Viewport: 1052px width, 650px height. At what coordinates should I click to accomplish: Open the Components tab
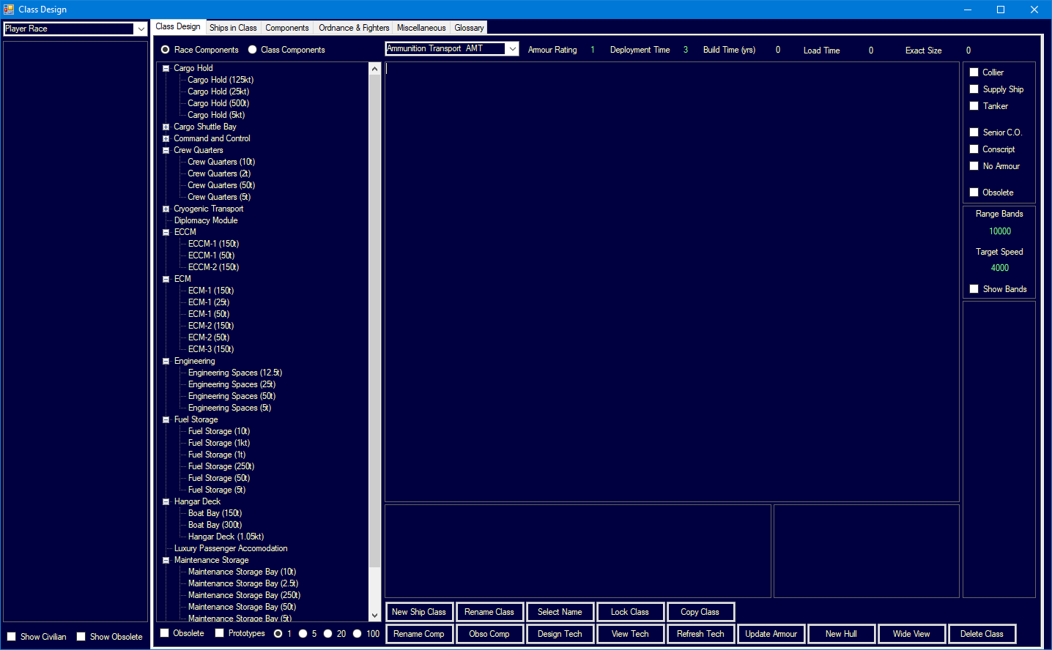(x=287, y=28)
